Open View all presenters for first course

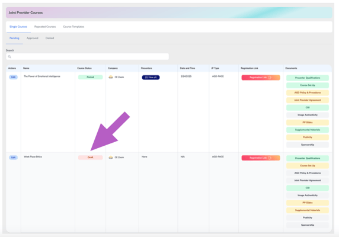(151, 78)
